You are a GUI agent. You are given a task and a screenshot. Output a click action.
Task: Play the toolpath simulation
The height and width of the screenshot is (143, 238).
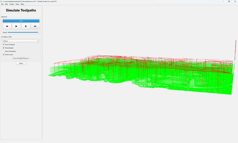(x=17, y=26)
